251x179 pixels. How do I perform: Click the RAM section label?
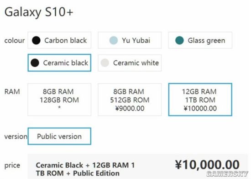(x=12, y=92)
